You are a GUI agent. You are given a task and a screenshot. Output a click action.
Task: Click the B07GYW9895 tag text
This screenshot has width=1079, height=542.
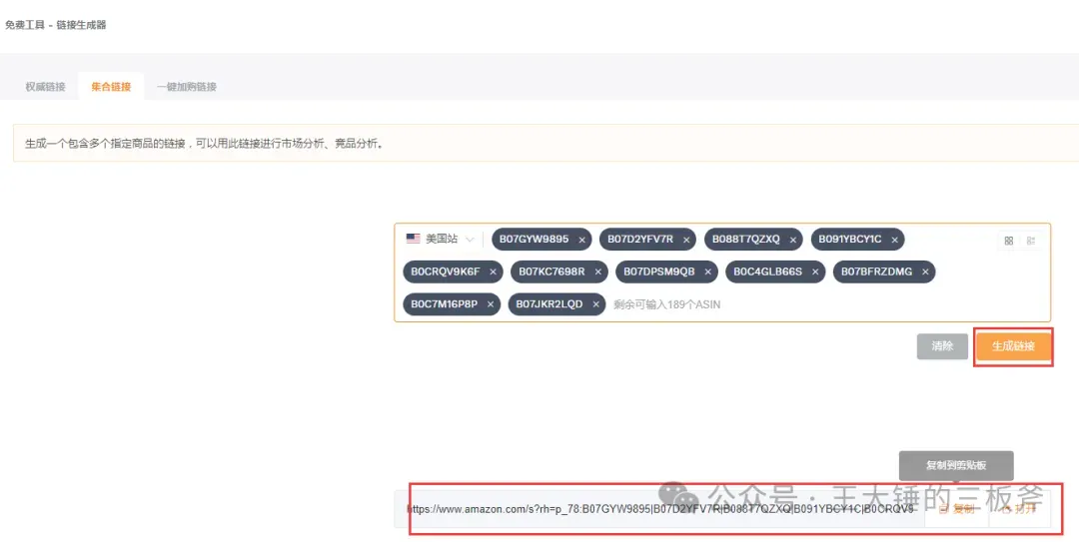pyautogui.click(x=534, y=240)
